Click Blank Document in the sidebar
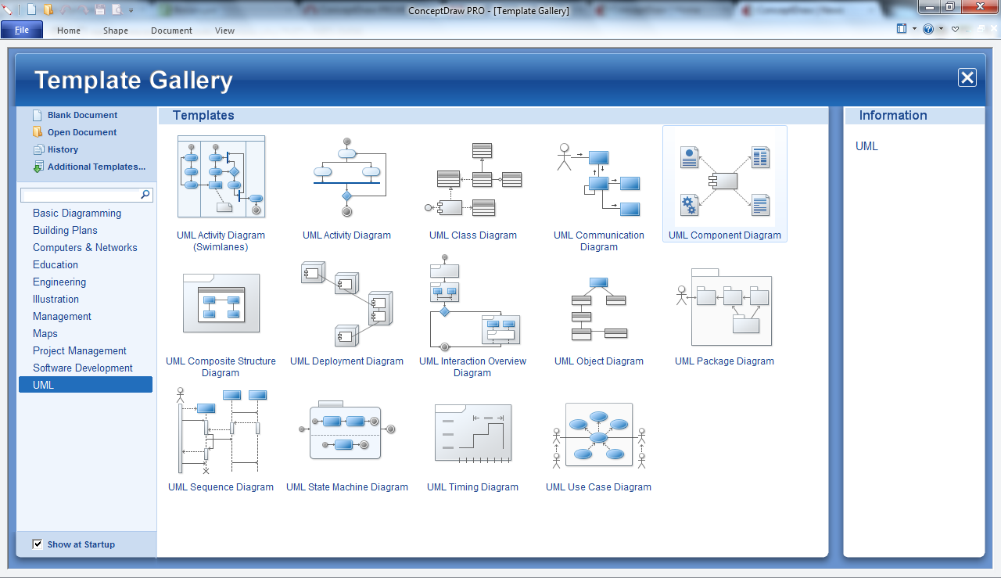 pyautogui.click(x=82, y=115)
